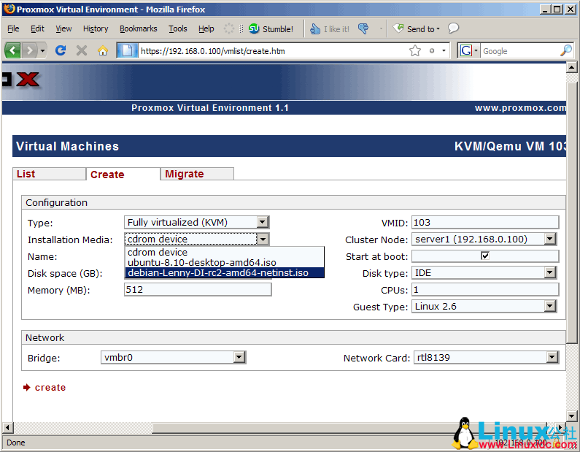This screenshot has height=452, width=580.
Task: Choose debian-Lenny-DI-rc2-amd64-netinst.iso from list
Action: (x=217, y=272)
